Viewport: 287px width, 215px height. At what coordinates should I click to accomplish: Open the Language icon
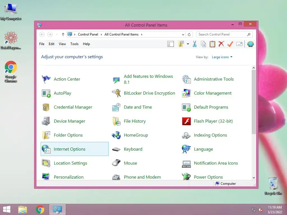point(186,149)
